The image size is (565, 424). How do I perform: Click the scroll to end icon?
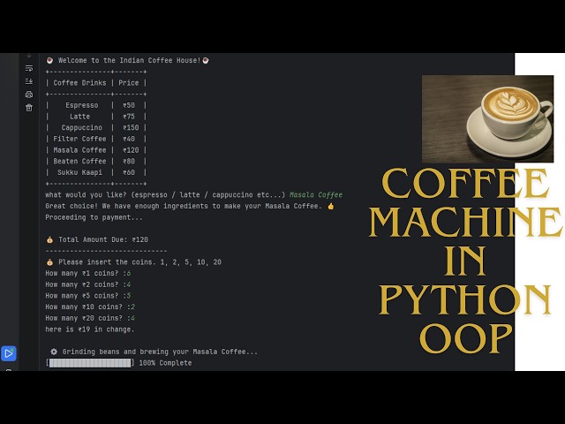(x=29, y=81)
